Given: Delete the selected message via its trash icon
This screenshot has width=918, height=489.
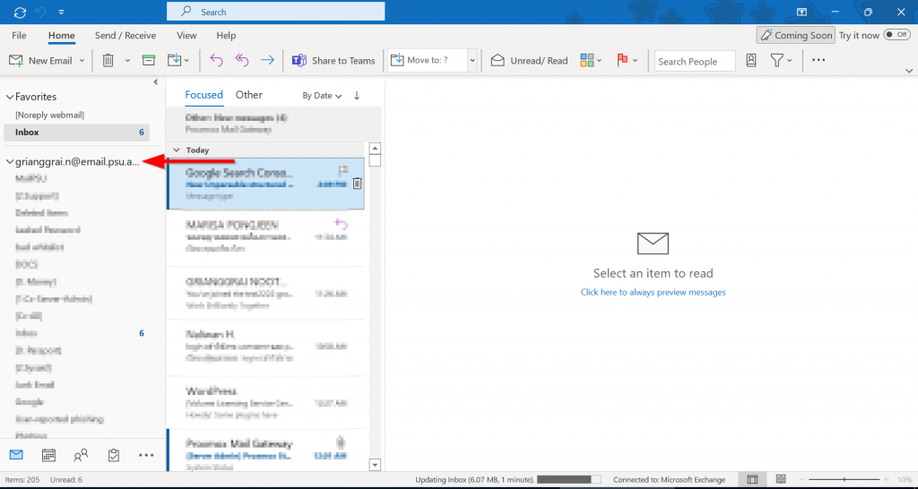Looking at the screenshot, I should [x=358, y=184].
